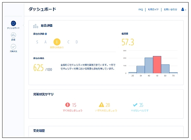Click the ダッシュボード page title
This screenshot has width=191, height=140.
click(x=43, y=9)
